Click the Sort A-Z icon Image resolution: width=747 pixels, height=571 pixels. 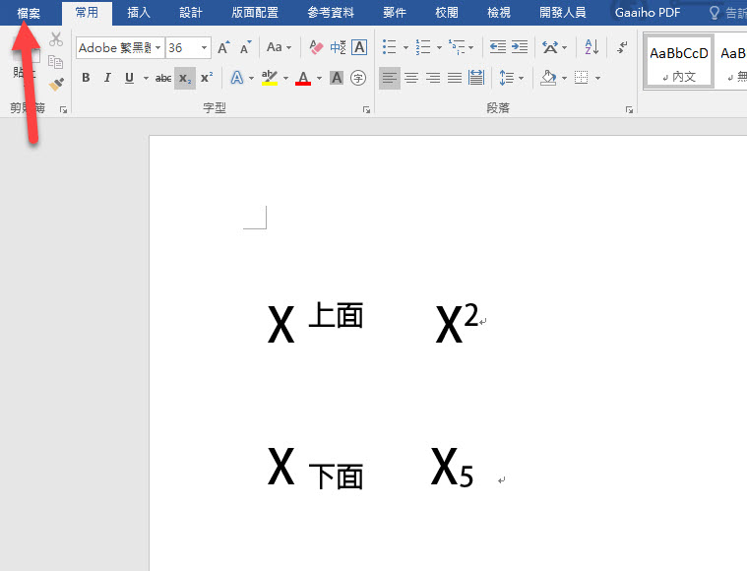pos(591,47)
